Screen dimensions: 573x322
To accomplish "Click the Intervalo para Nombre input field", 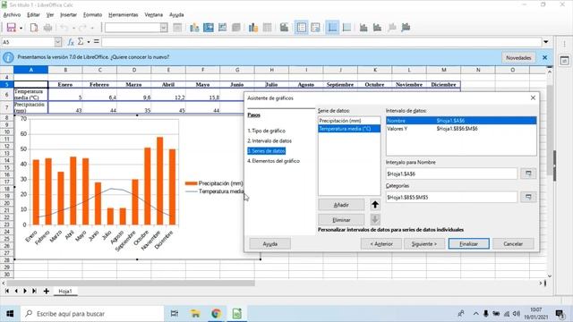I will [x=451, y=174].
